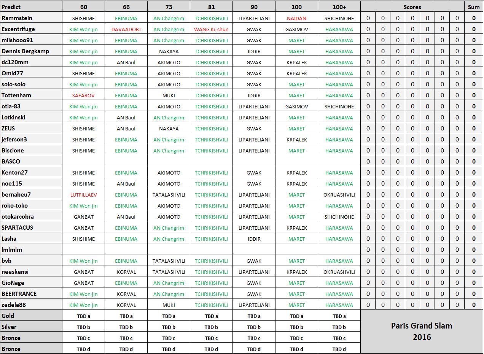Select the Excentrifuge name cell
Image resolution: width=484 pixels, height=354 pixels.
click(x=31, y=29)
